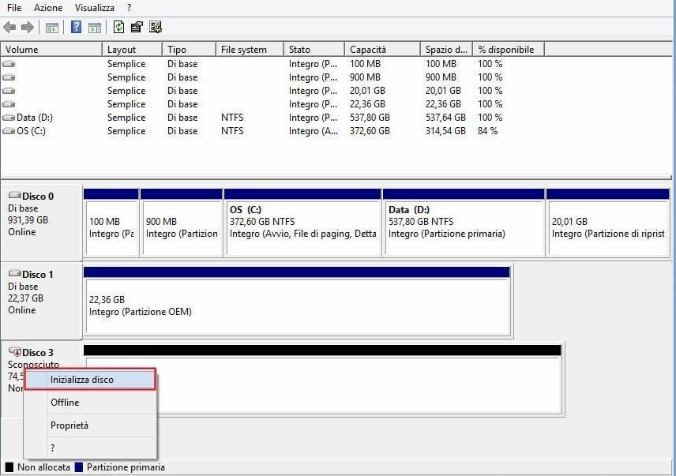Toggle the console tree pane icon
Screen dimensions: 676x476
(51, 26)
